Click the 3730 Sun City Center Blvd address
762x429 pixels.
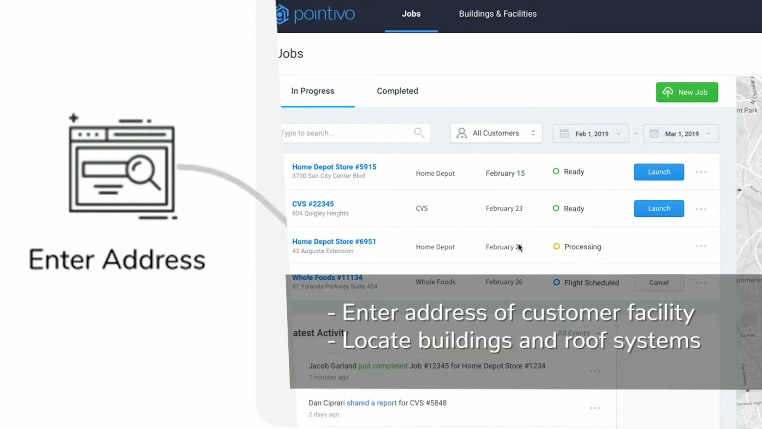(328, 176)
